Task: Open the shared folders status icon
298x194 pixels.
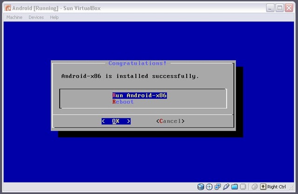Action: [x=234, y=187]
